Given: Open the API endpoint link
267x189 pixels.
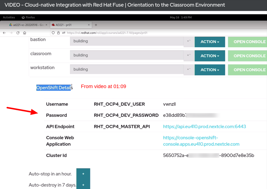Looking at the screenshot, I should pyautogui.click(x=204, y=126).
